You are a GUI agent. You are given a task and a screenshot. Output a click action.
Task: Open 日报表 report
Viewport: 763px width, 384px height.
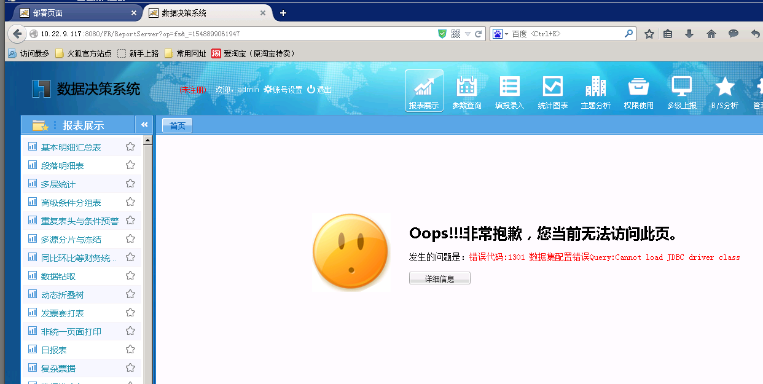[54, 350]
